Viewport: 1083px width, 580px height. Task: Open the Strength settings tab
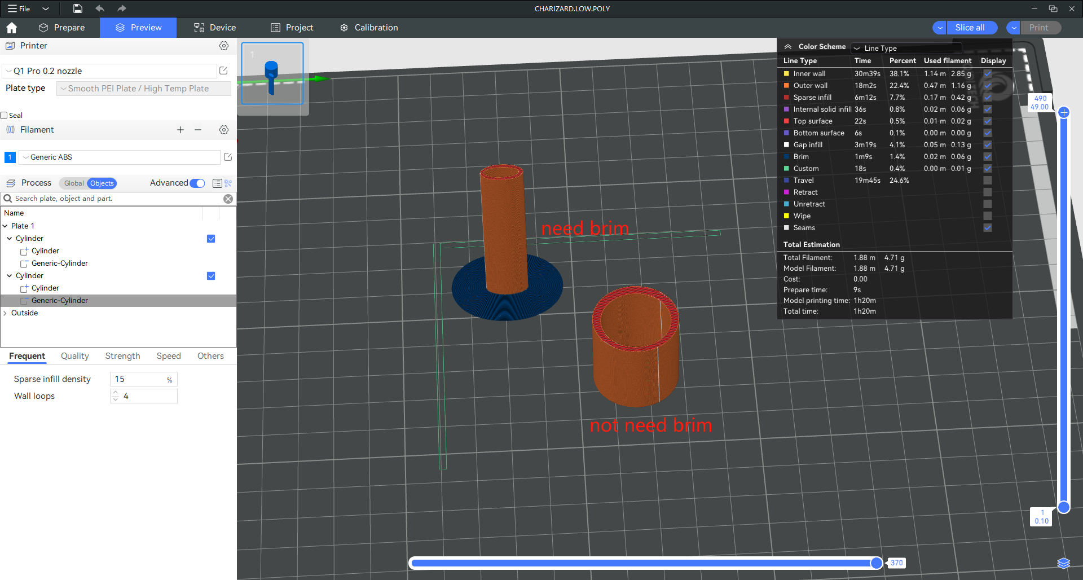point(122,356)
